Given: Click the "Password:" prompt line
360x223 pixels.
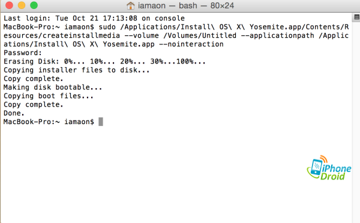Looking at the screenshot, I should coord(23,53).
